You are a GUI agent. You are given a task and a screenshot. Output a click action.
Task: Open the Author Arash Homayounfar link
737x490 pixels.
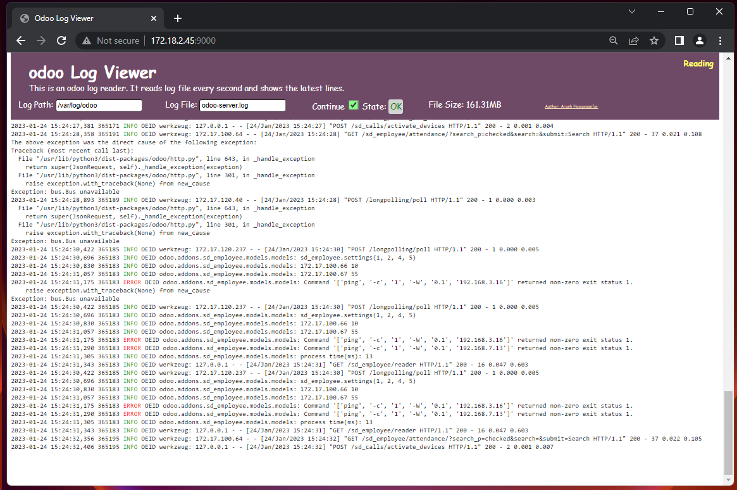point(571,106)
